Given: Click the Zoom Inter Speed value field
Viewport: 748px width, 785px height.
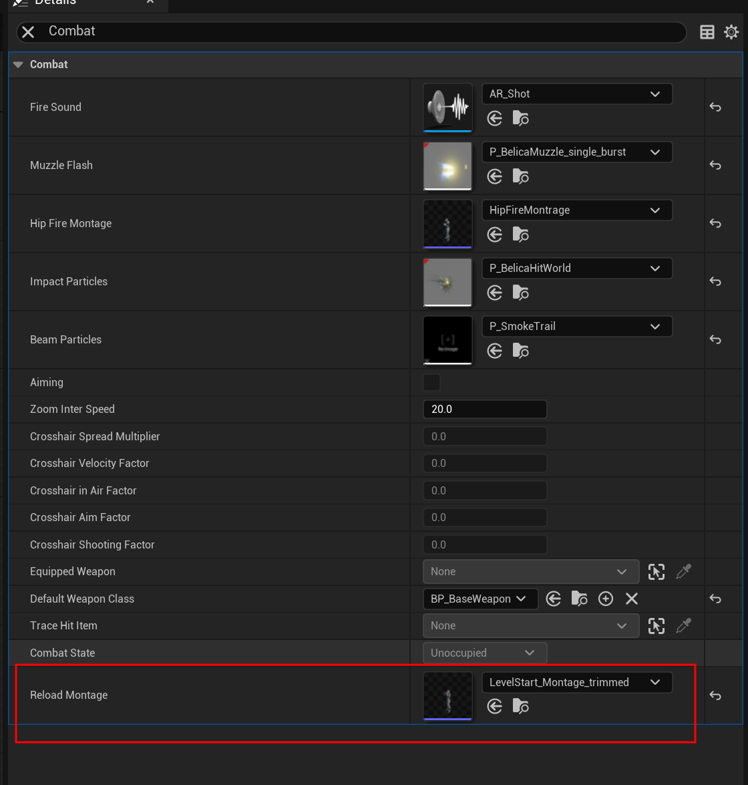Looking at the screenshot, I should coord(485,409).
